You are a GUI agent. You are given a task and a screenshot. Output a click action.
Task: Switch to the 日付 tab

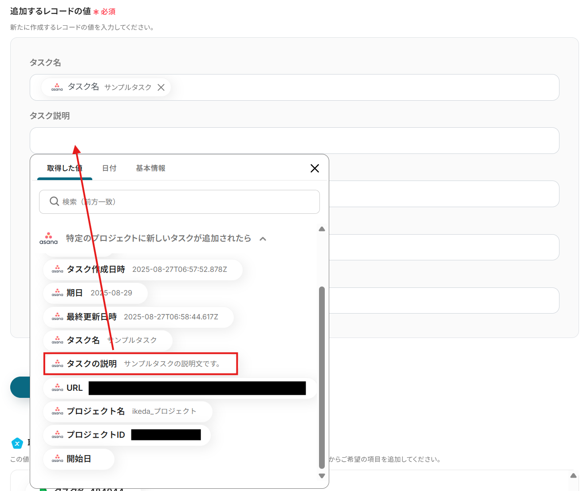coord(109,168)
